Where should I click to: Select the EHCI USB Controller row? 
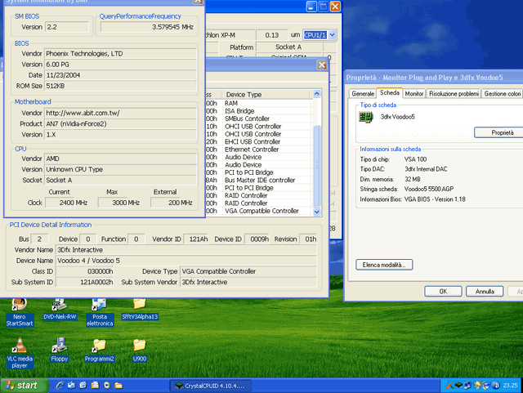pyautogui.click(x=258, y=141)
